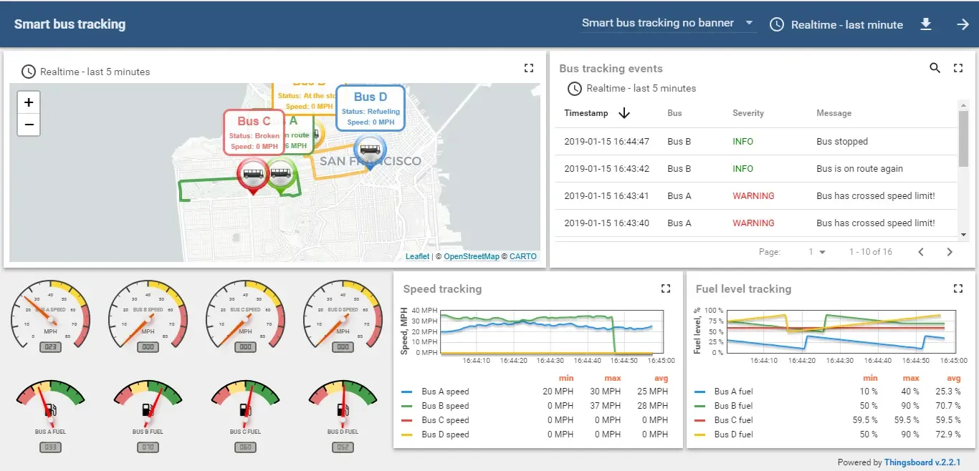Zoom in using the map plus control

[x=29, y=102]
